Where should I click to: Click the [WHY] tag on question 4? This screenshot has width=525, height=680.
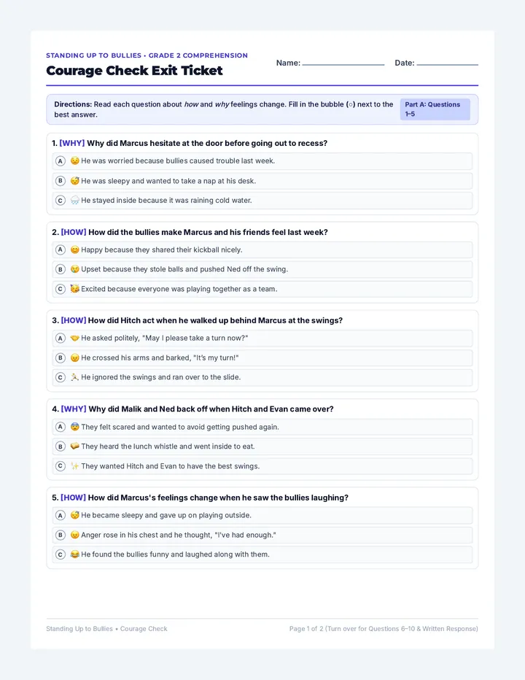74,409
